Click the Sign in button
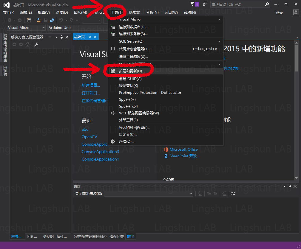301x249 pixels. pyautogui.click(x=279, y=13)
